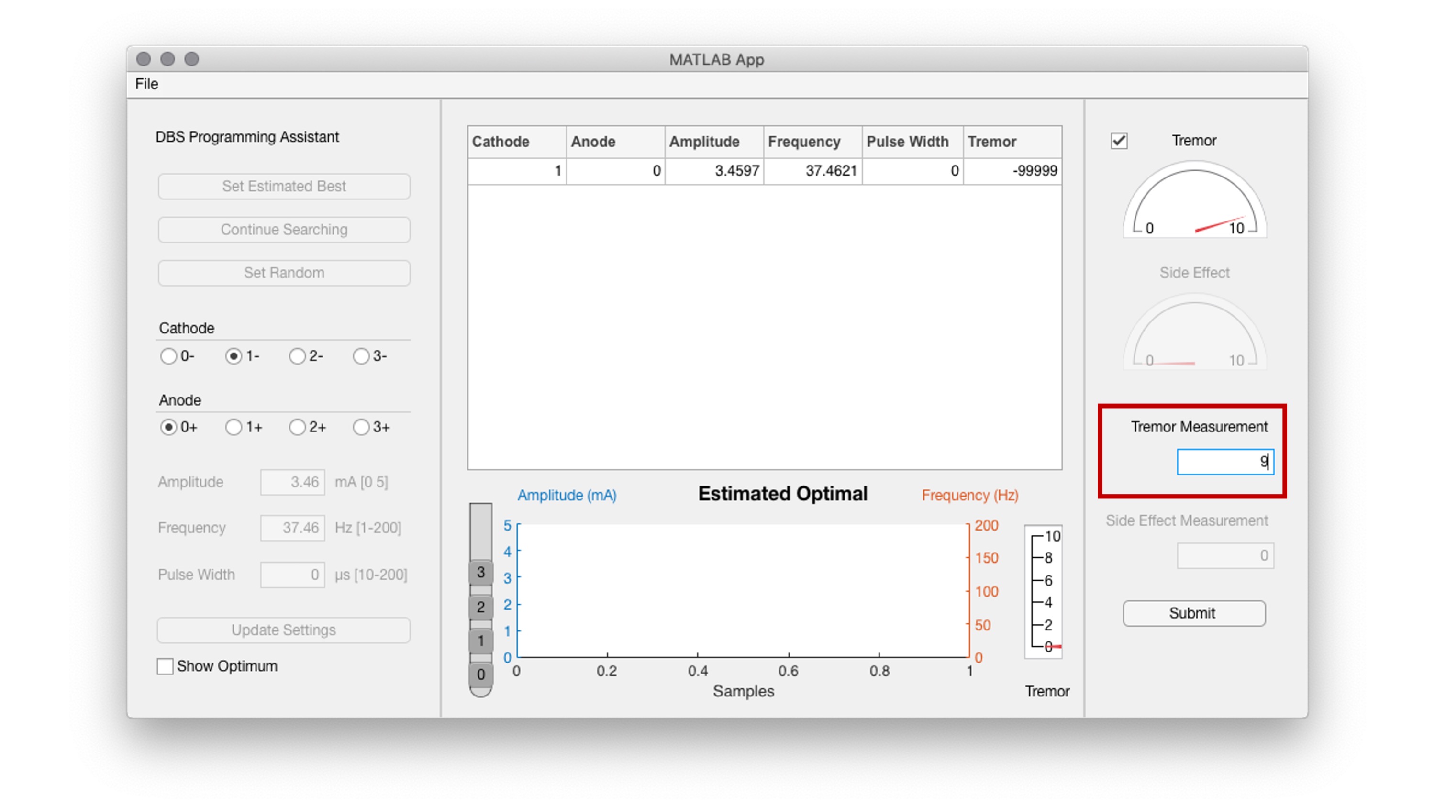
Task: Select electrode contact 0 on the lead diagram
Action: 480,674
